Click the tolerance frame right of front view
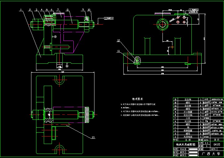The image size is (224, 158). 109,18
